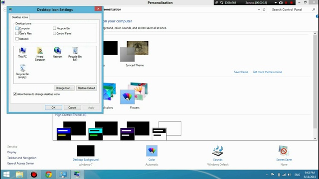The height and width of the screenshot is (179, 319).
Task: Enable the Computer desktop icon checkbox
Action: click(x=17, y=28)
